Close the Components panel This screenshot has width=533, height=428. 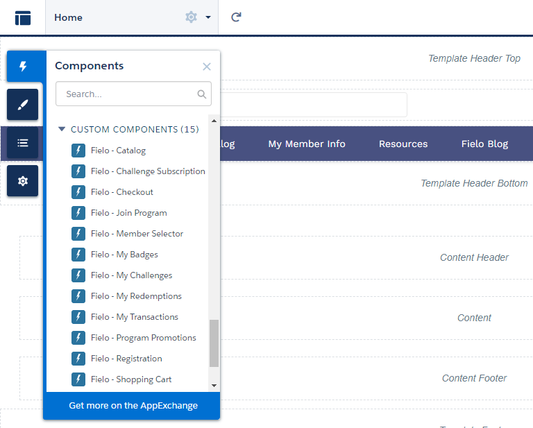tap(207, 67)
